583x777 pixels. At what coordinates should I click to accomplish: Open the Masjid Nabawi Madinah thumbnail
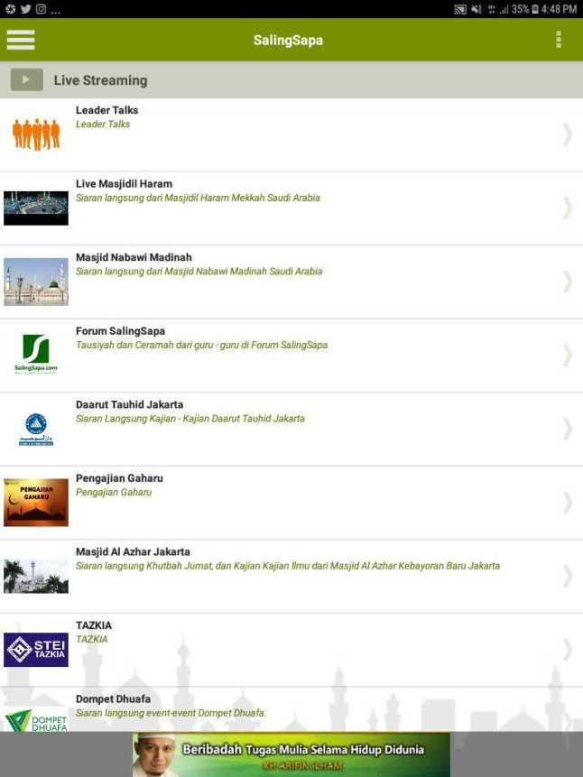[36, 282]
